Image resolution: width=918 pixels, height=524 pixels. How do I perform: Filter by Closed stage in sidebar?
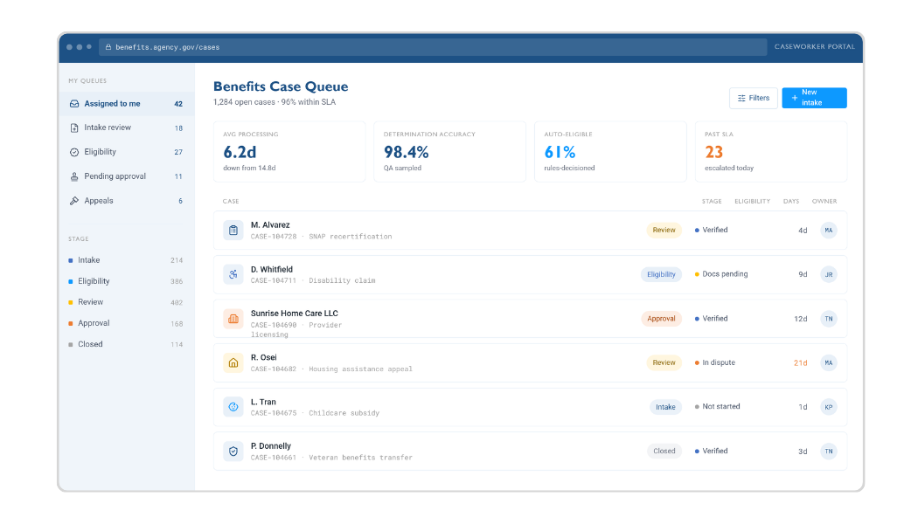point(127,344)
